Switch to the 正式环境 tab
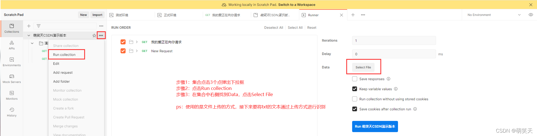Image resolution: width=537 pixels, height=136 pixels. [179, 15]
